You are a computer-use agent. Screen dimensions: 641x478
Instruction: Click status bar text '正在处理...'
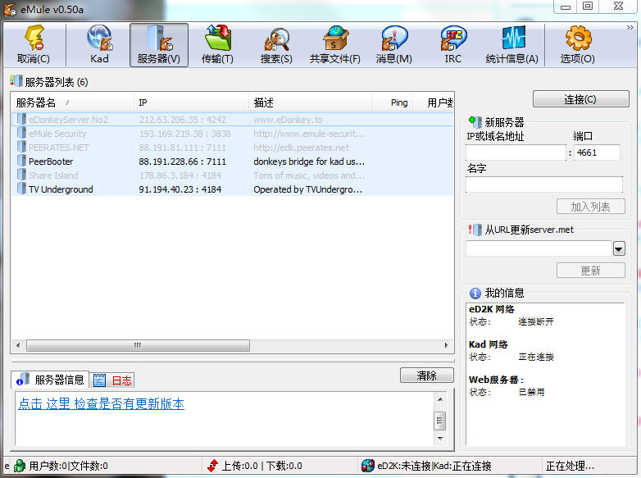(x=570, y=466)
